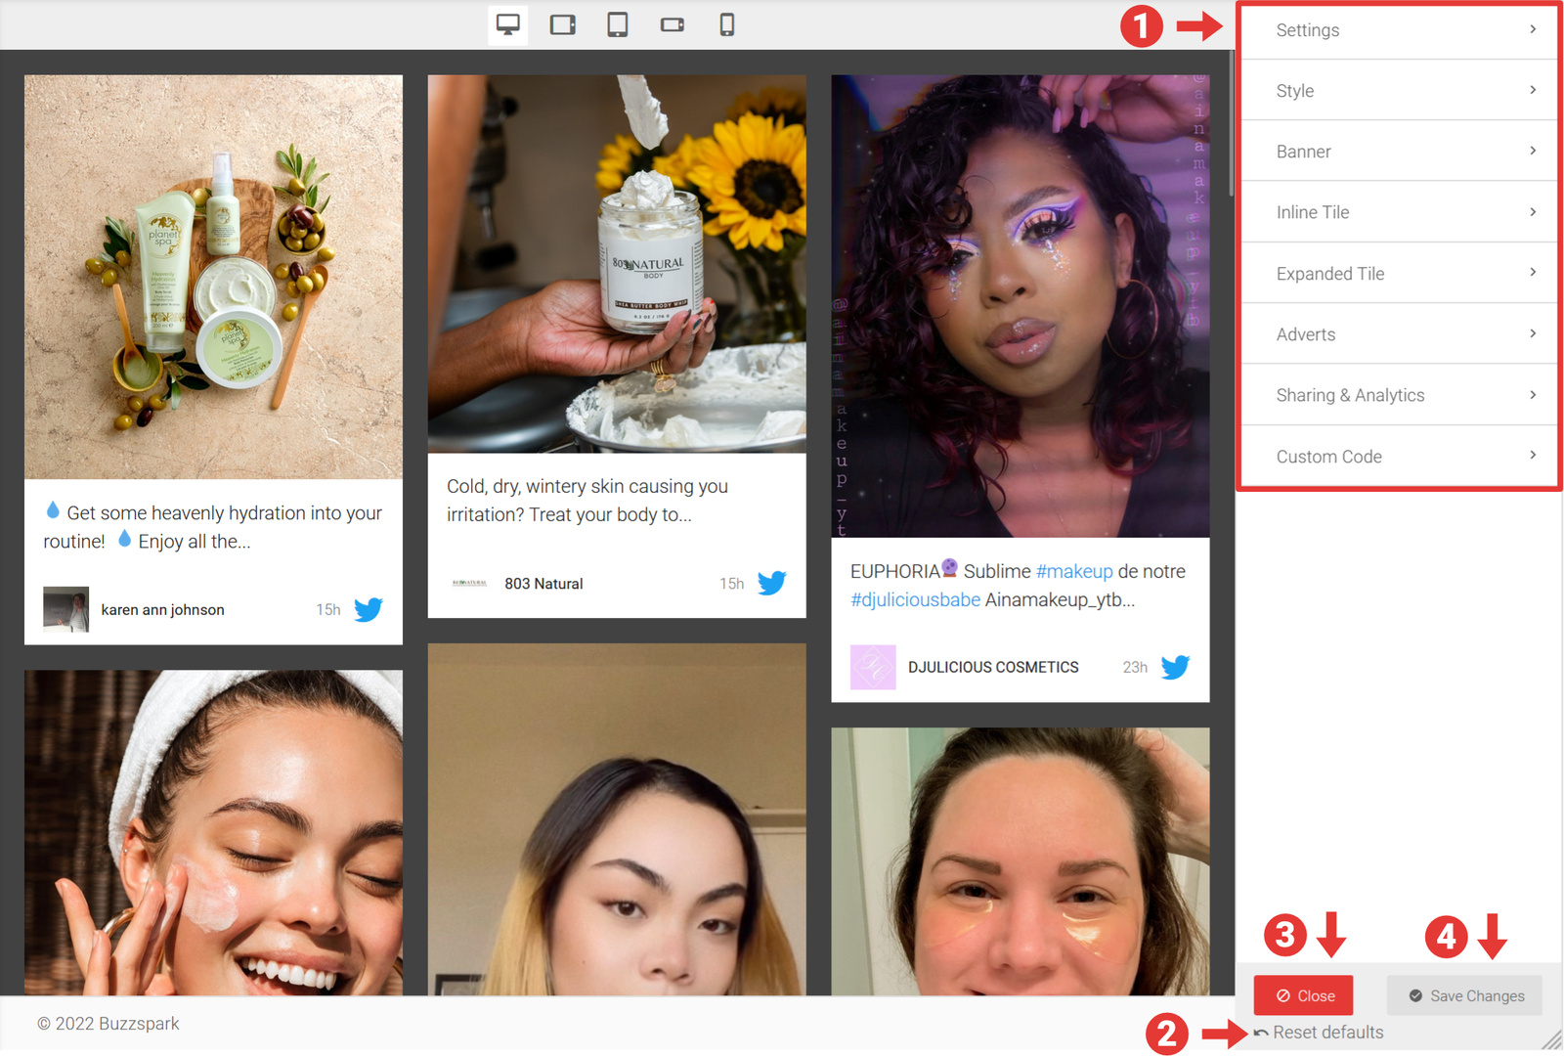The width and height of the screenshot is (1564, 1057).
Task: Open the Custom Code section
Action: 1399,457
